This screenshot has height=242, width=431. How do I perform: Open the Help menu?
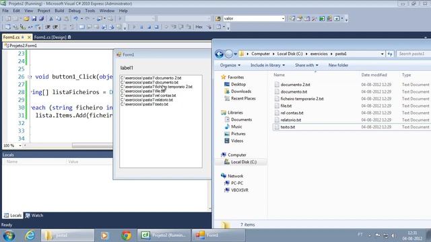(123, 11)
